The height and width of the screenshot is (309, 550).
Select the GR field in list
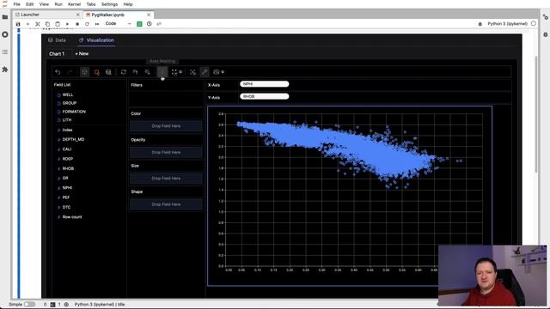(x=65, y=179)
